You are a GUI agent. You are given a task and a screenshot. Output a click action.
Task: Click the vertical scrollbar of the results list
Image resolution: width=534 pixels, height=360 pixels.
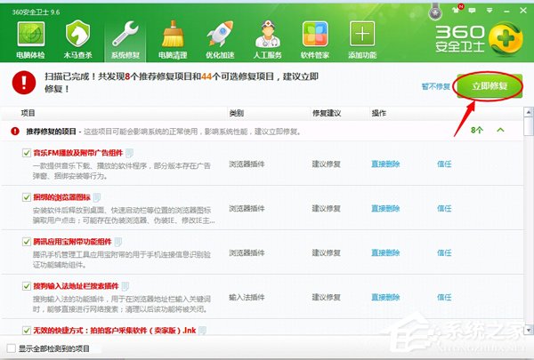click(529, 222)
